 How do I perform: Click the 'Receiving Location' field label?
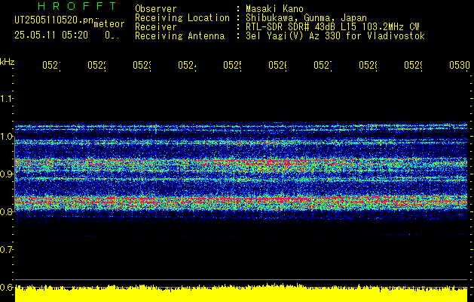tap(182, 18)
